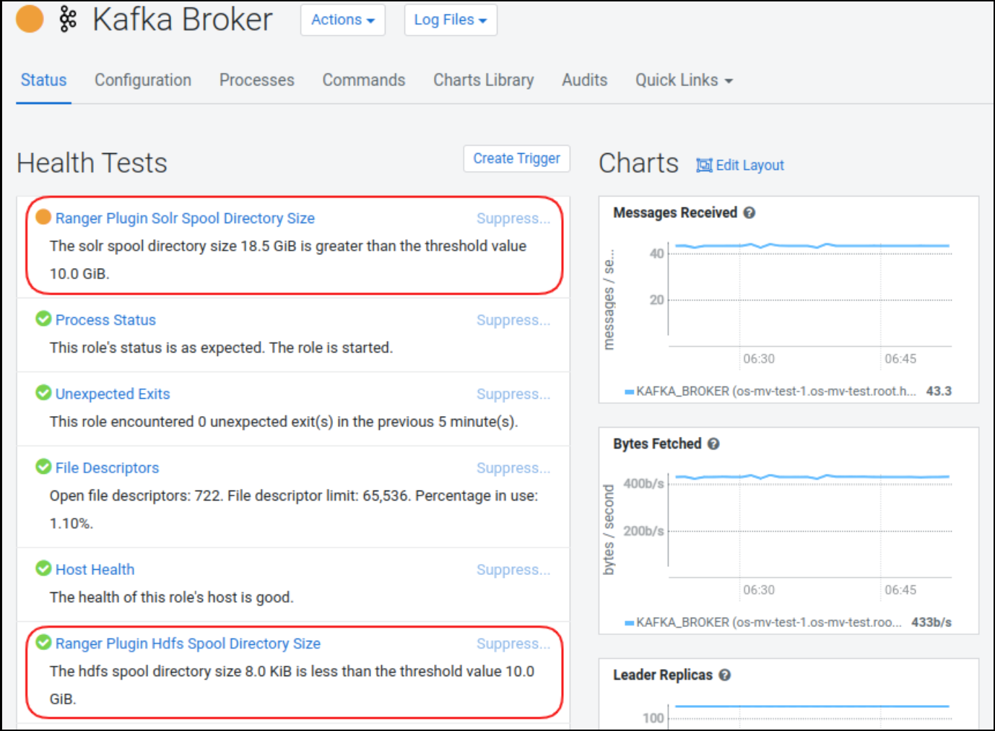Viewport: 995px width, 731px height.
Task: Open the File Descriptors health test link
Action: (107, 468)
